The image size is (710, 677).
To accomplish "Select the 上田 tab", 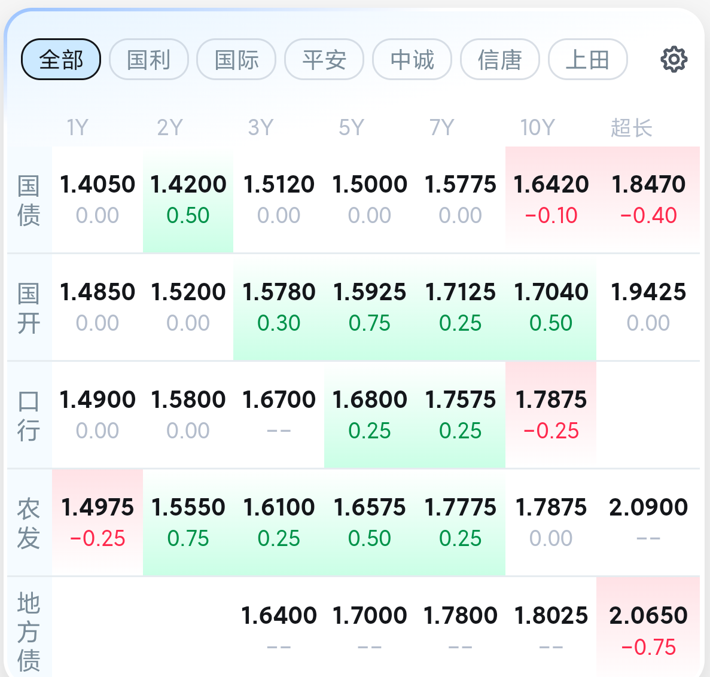I will pyautogui.click(x=588, y=59).
